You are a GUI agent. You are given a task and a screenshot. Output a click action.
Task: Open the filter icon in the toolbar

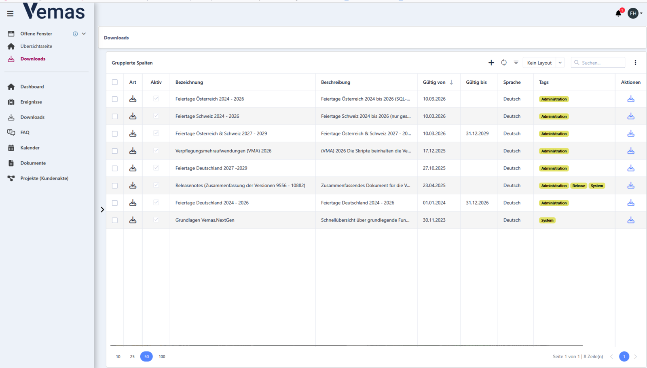pyautogui.click(x=516, y=63)
